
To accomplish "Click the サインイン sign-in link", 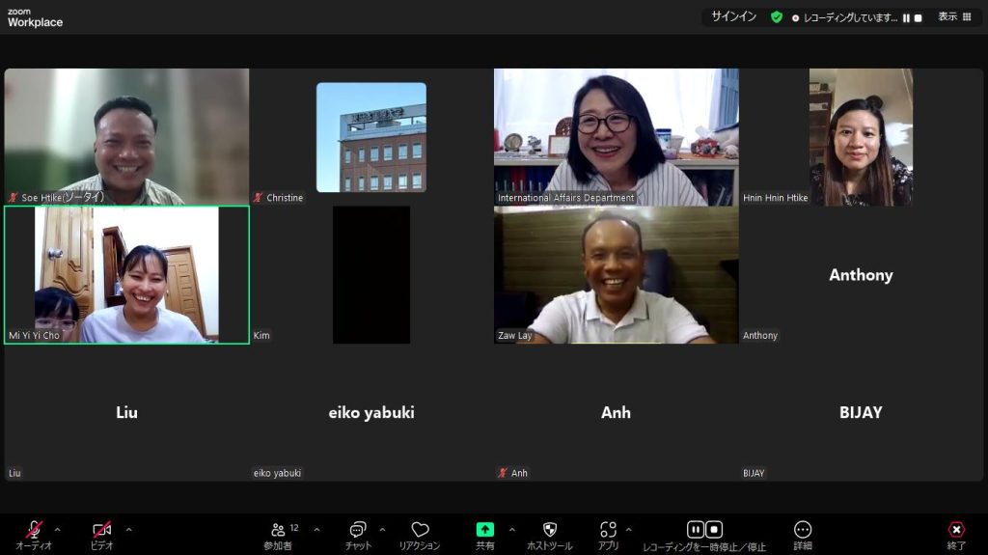I will [x=733, y=17].
